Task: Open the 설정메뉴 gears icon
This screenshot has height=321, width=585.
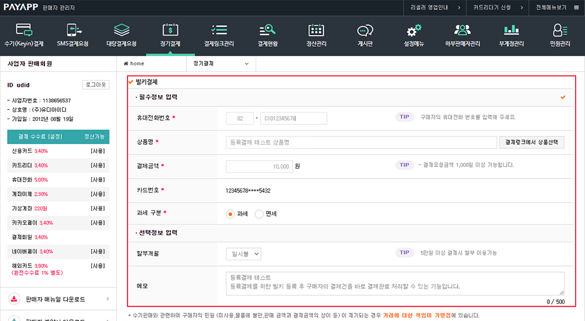Action: [414, 29]
